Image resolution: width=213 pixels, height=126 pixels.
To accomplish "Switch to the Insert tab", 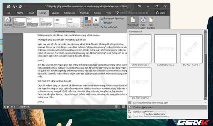I will click(x=31, y=13).
